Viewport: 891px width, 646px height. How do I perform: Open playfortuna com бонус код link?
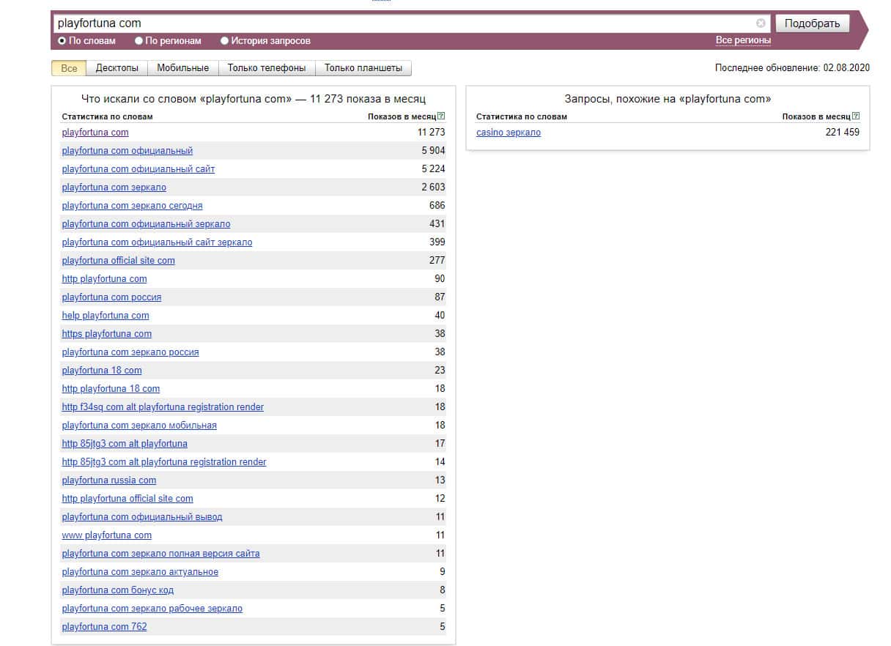click(x=118, y=590)
